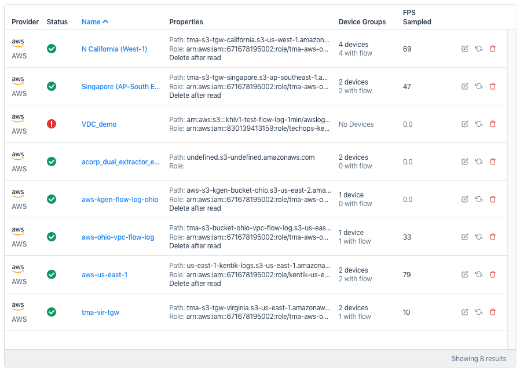The height and width of the screenshot is (371, 520).
Task: Refresh the Singapore cloud export row
Action: coord(479,87)
